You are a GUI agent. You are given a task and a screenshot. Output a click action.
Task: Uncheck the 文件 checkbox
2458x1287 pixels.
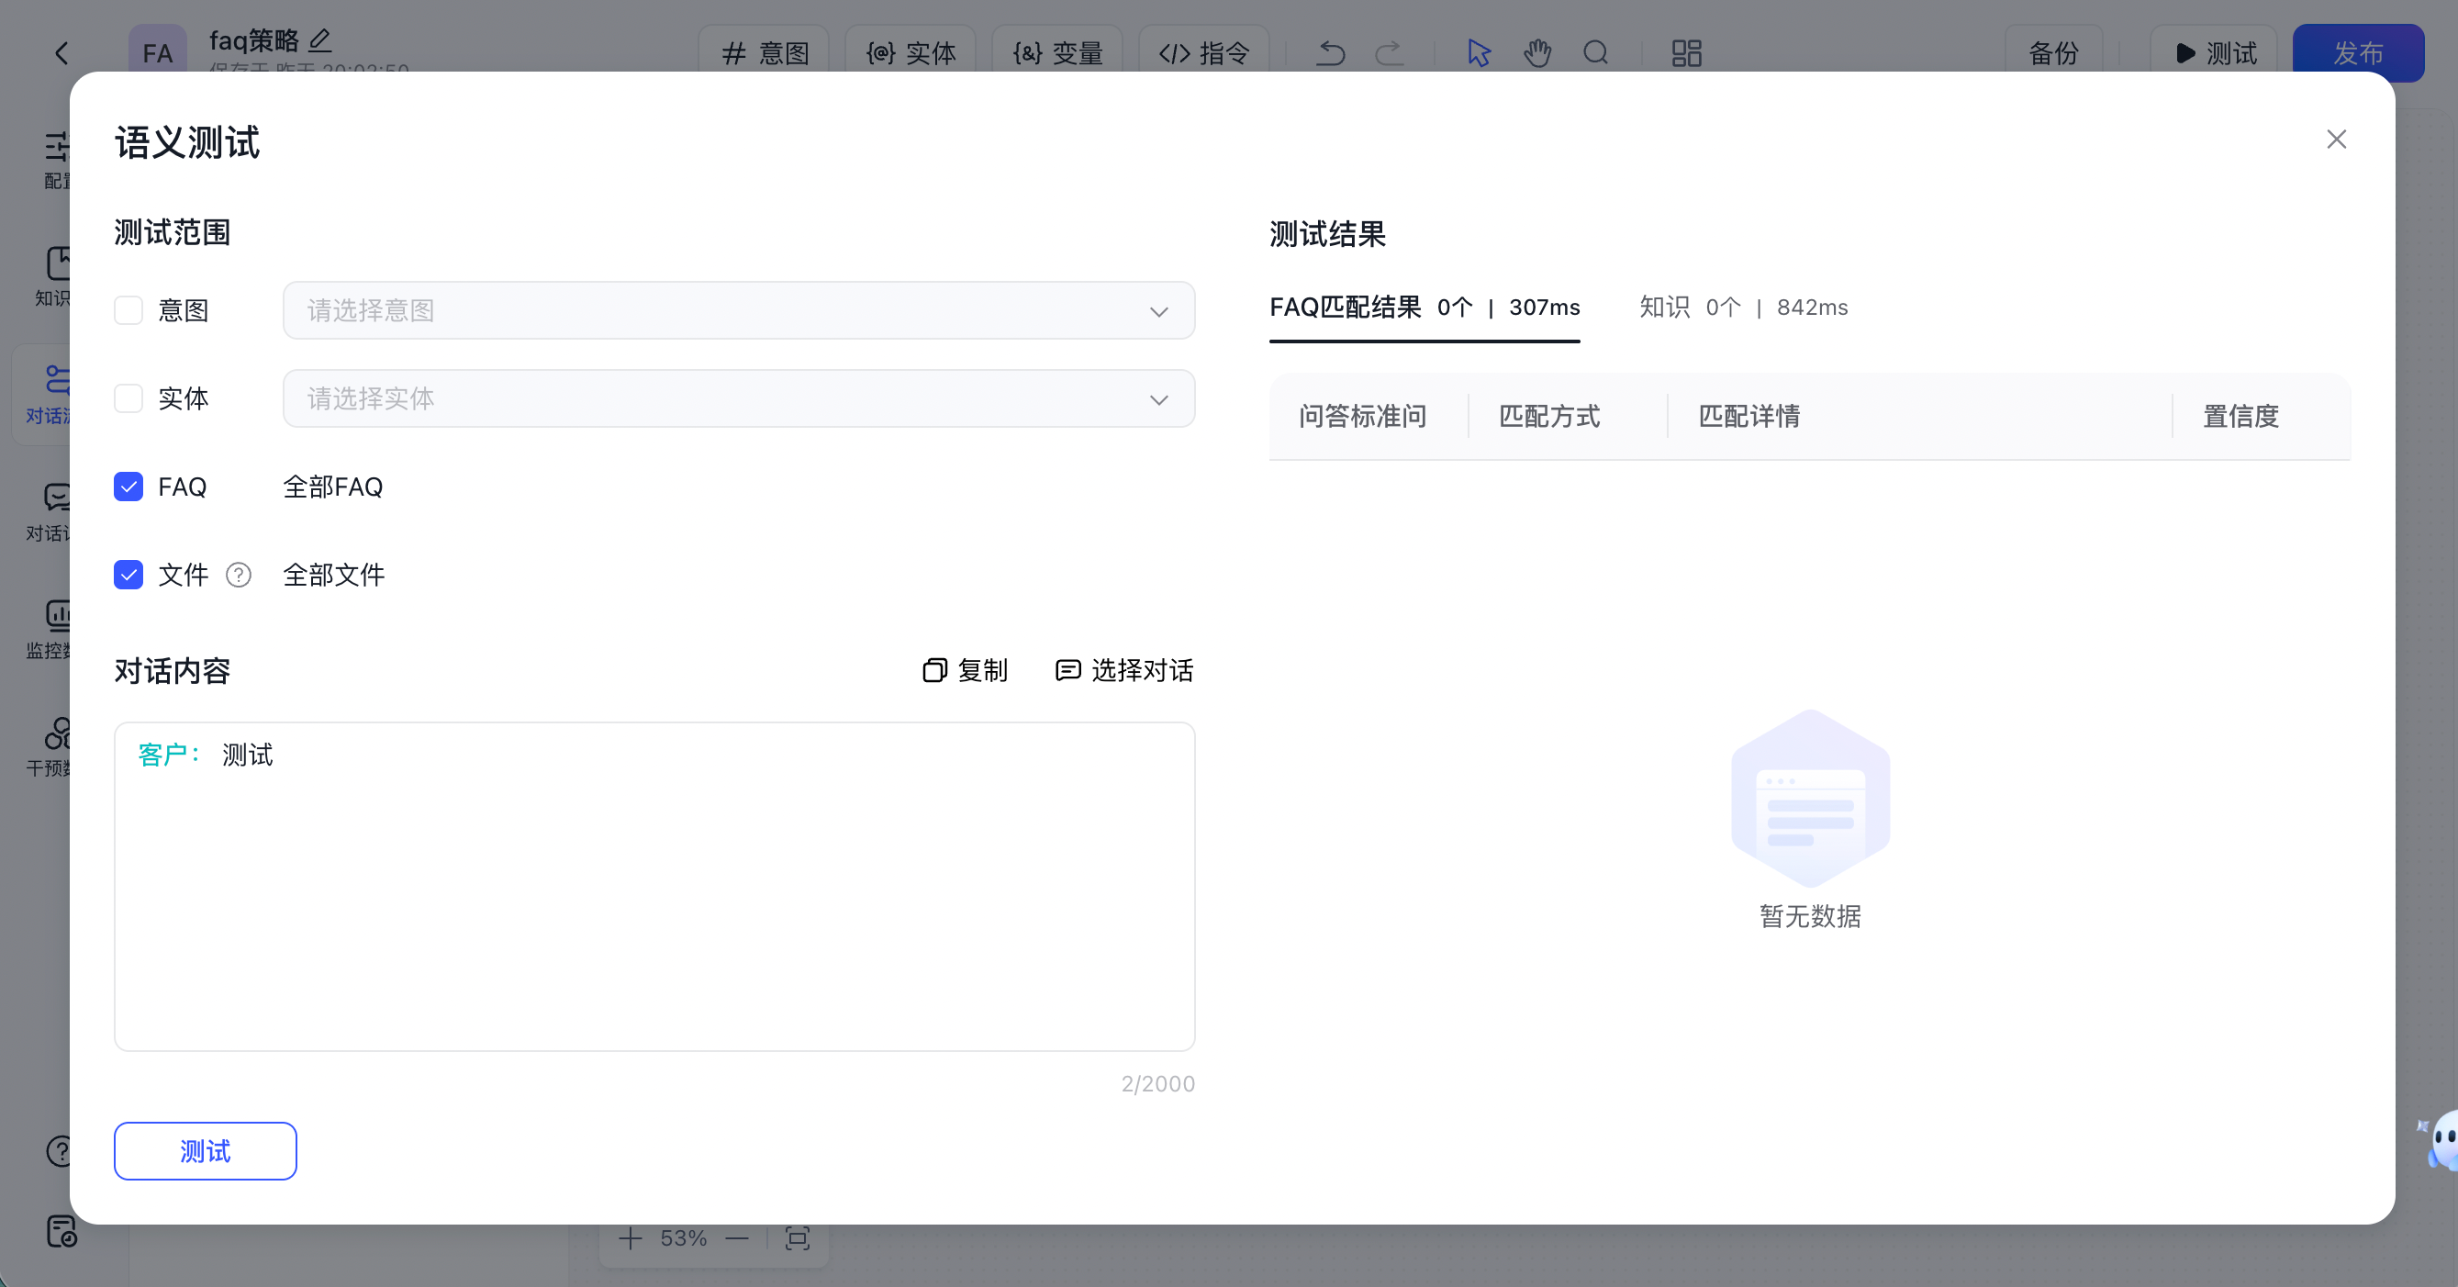(x=128, y=575)
